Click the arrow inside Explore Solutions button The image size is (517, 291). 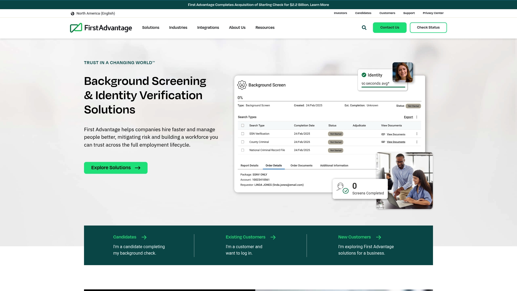(138, 168)
